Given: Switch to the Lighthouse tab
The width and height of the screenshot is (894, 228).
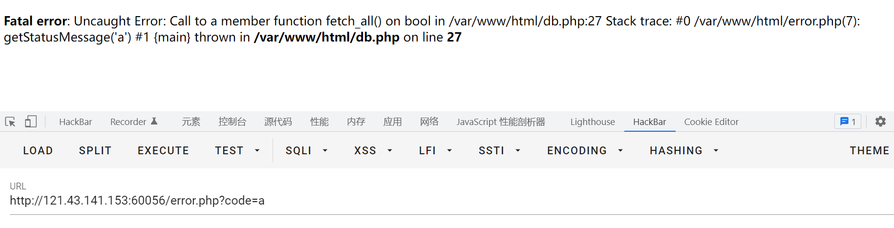Looking at the screenshot, I should 593,122.
